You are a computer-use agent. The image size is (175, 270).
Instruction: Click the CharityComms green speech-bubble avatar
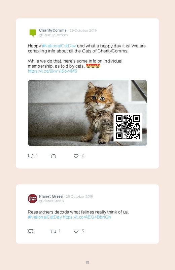33,33
